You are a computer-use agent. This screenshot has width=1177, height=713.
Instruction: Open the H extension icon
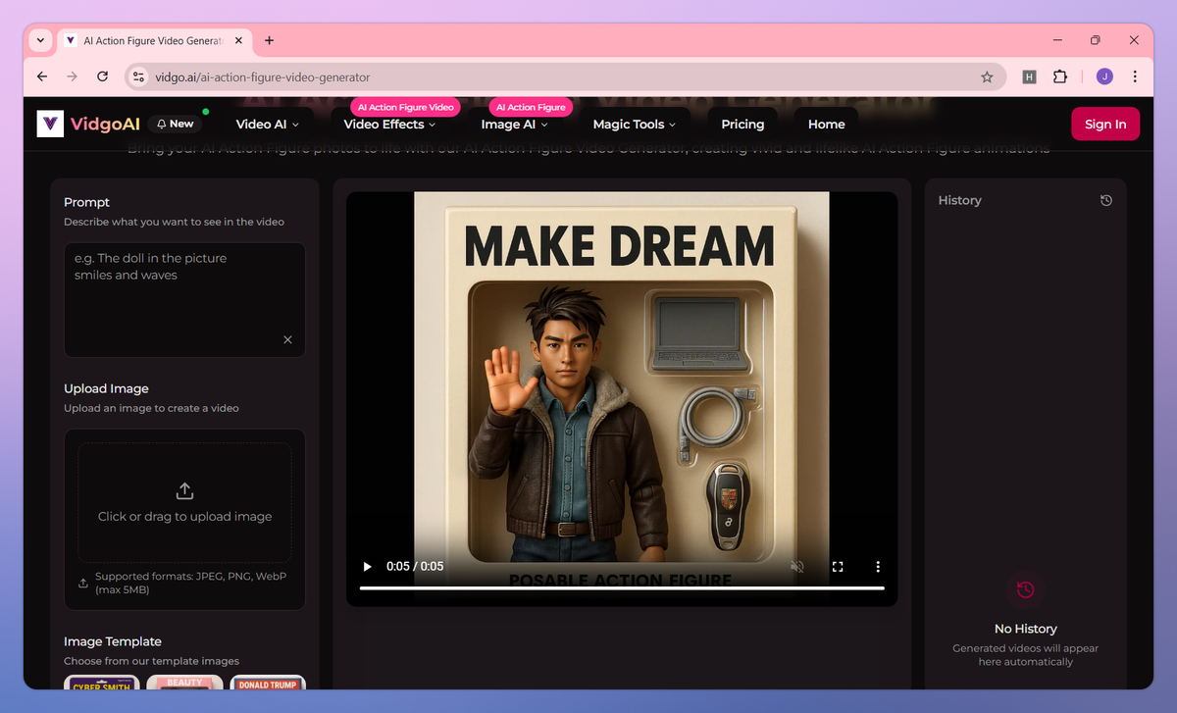point(1029,76)
